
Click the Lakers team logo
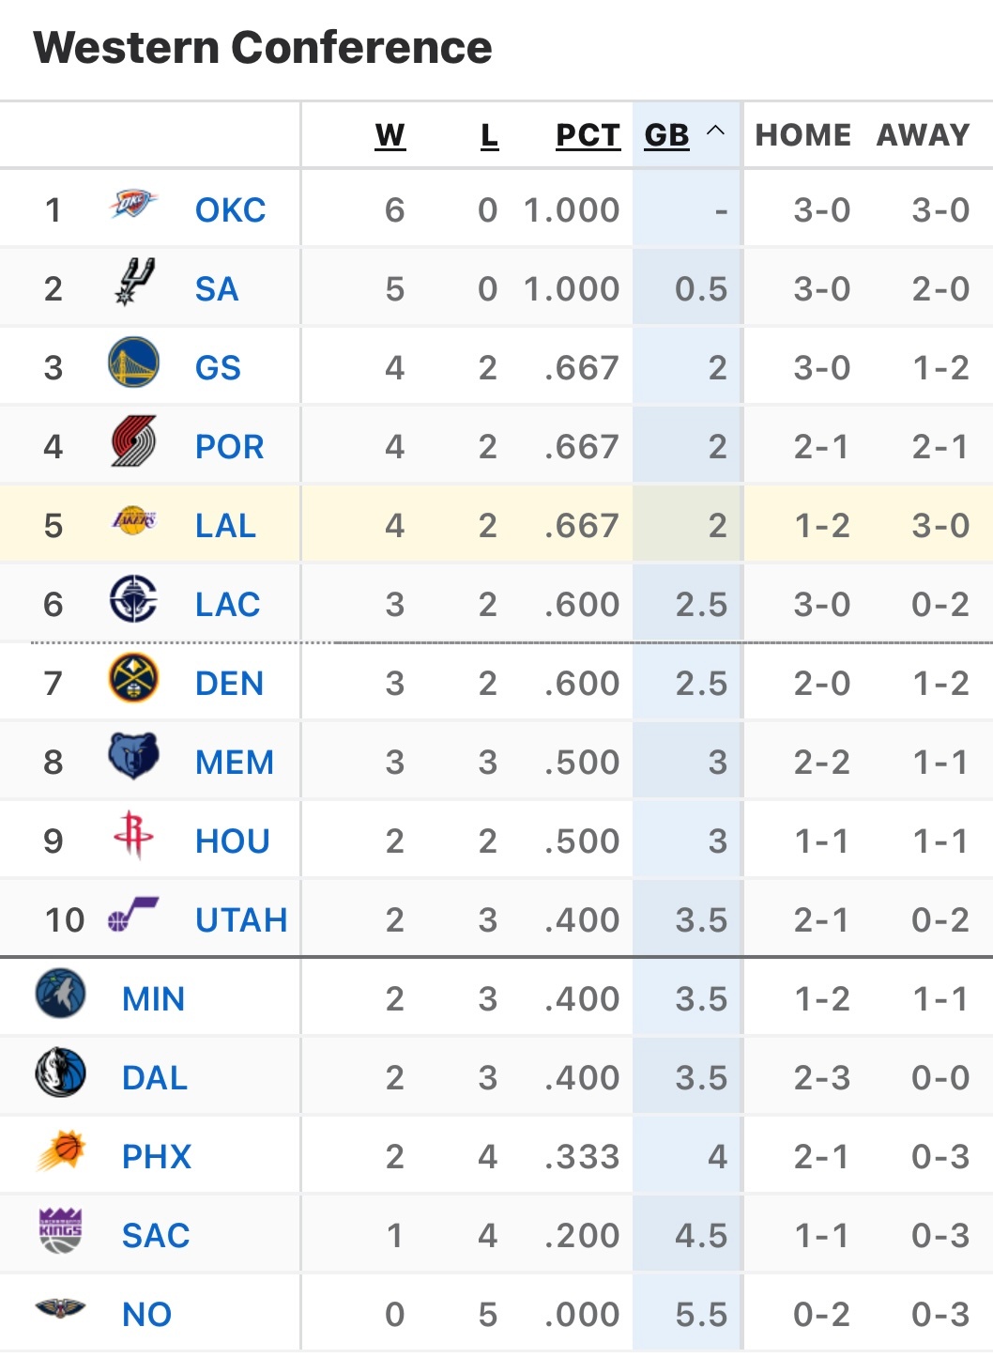point(133,520)
